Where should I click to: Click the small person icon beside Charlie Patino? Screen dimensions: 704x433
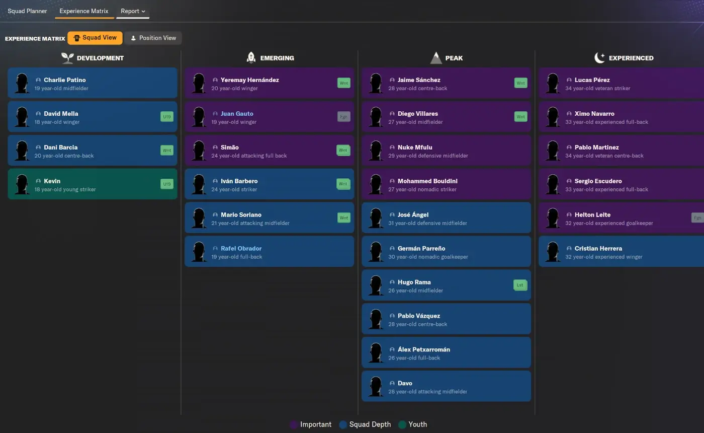[38, 80]
